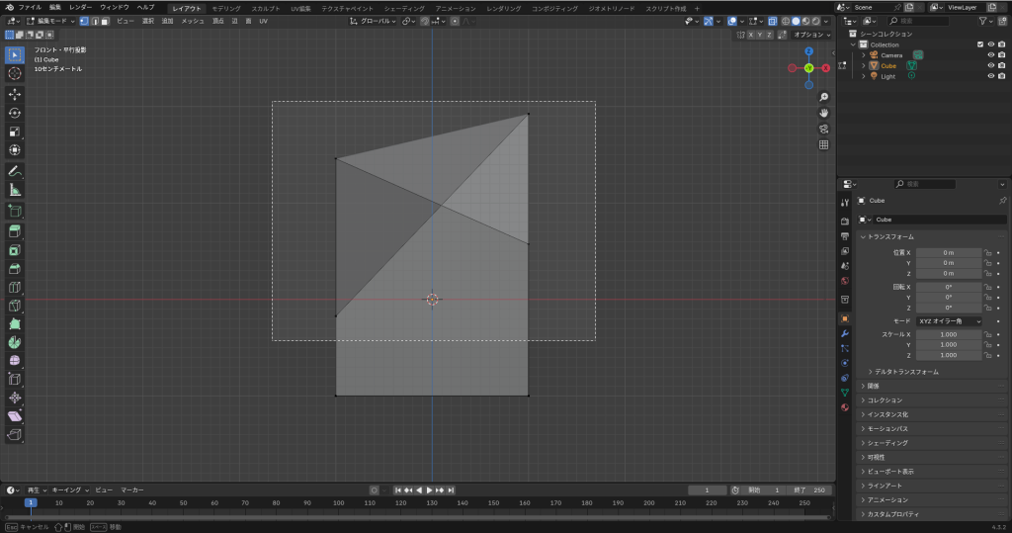The width and height of the screenshot is (1012, 533).
Task: Switch to orthographic grid view icon
Action: [x=823, y=144]
